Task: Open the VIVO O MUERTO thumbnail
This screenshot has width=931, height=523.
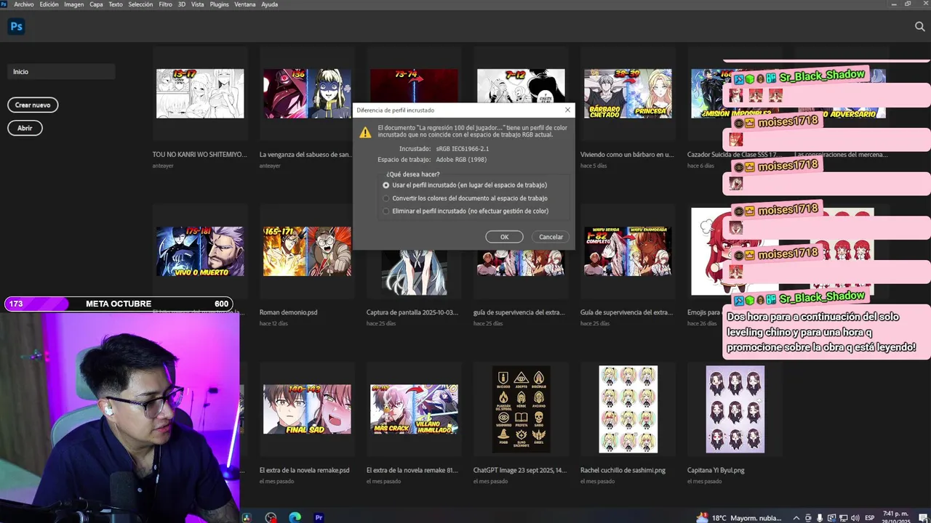Action: pos(200,251)
